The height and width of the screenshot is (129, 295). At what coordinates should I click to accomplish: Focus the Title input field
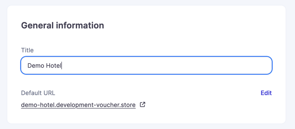click(146, 65)
